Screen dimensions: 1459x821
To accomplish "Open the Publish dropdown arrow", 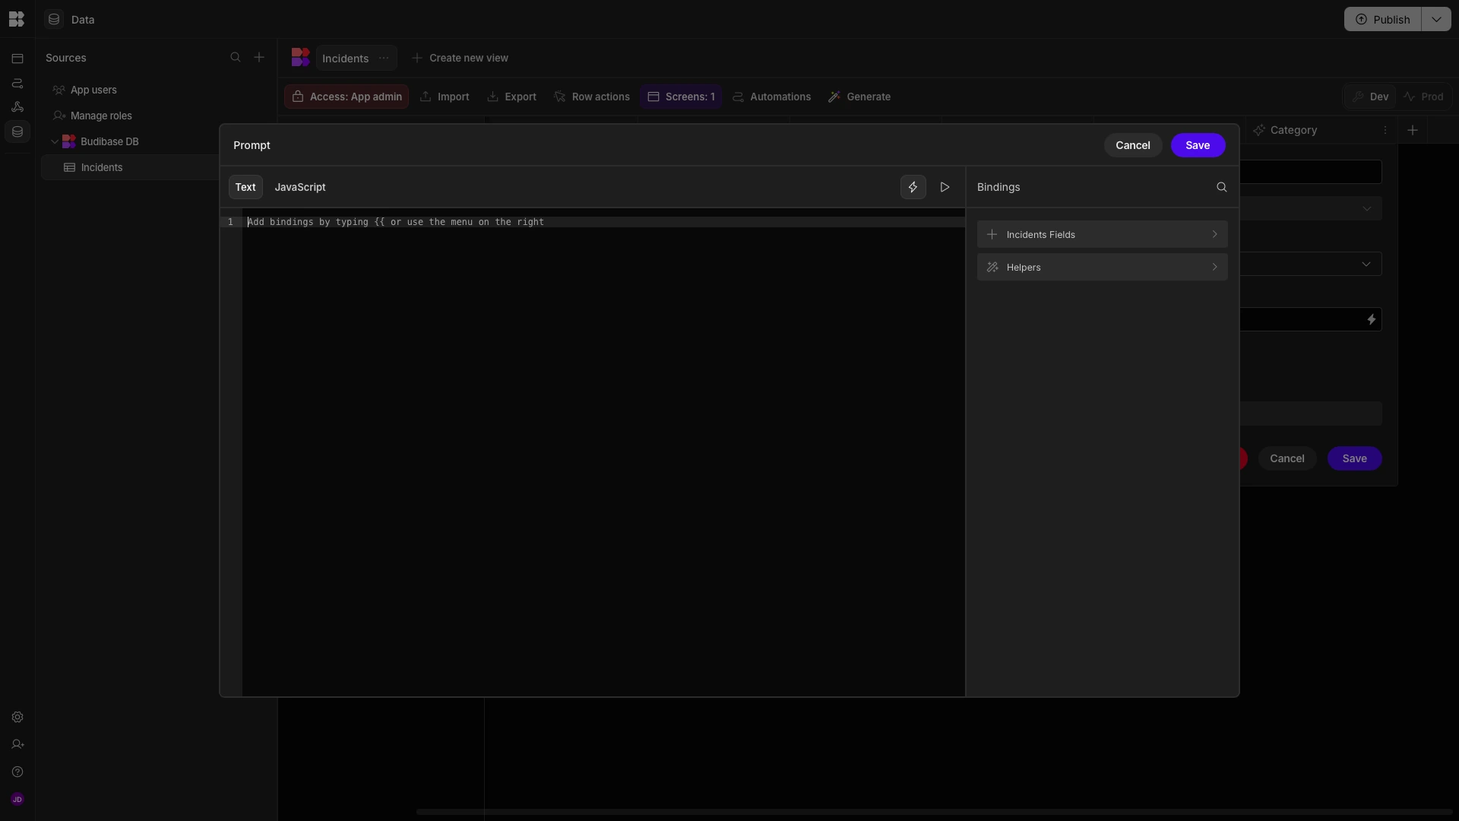I will click(1436, 20).
